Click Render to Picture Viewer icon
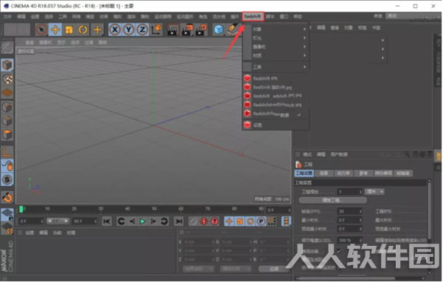This screenshot has height=282, width=443. pos(187,30)
